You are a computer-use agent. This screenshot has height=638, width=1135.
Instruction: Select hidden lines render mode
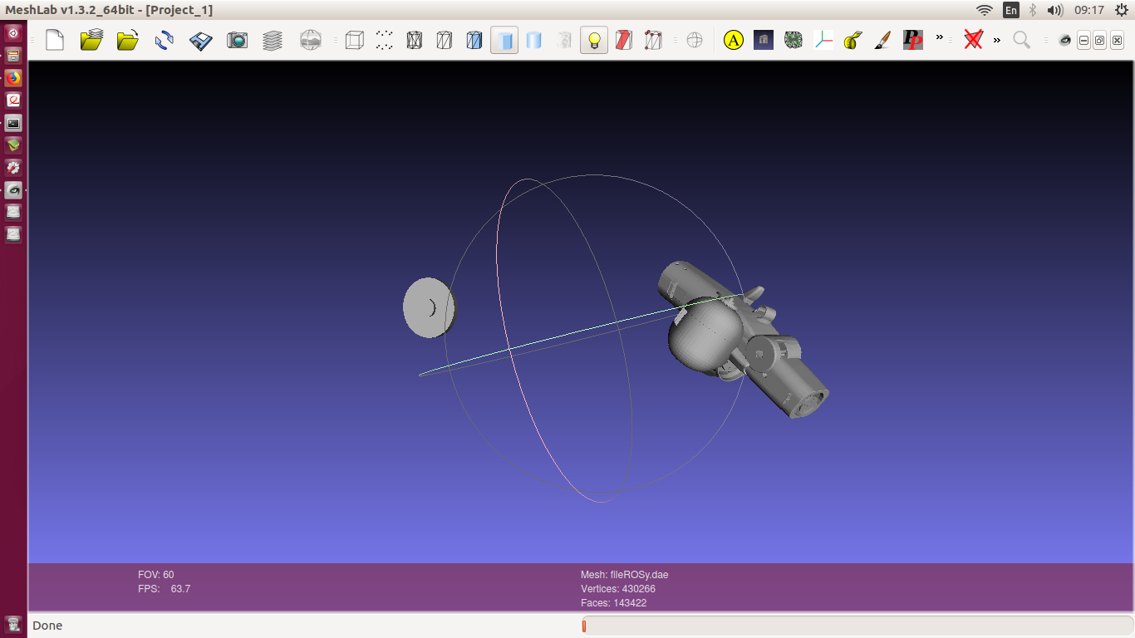tap(445, 40)
